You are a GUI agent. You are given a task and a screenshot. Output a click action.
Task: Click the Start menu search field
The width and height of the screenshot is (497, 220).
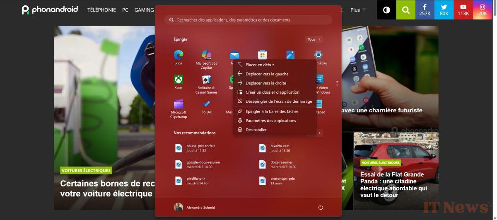[x=248, y=20]
